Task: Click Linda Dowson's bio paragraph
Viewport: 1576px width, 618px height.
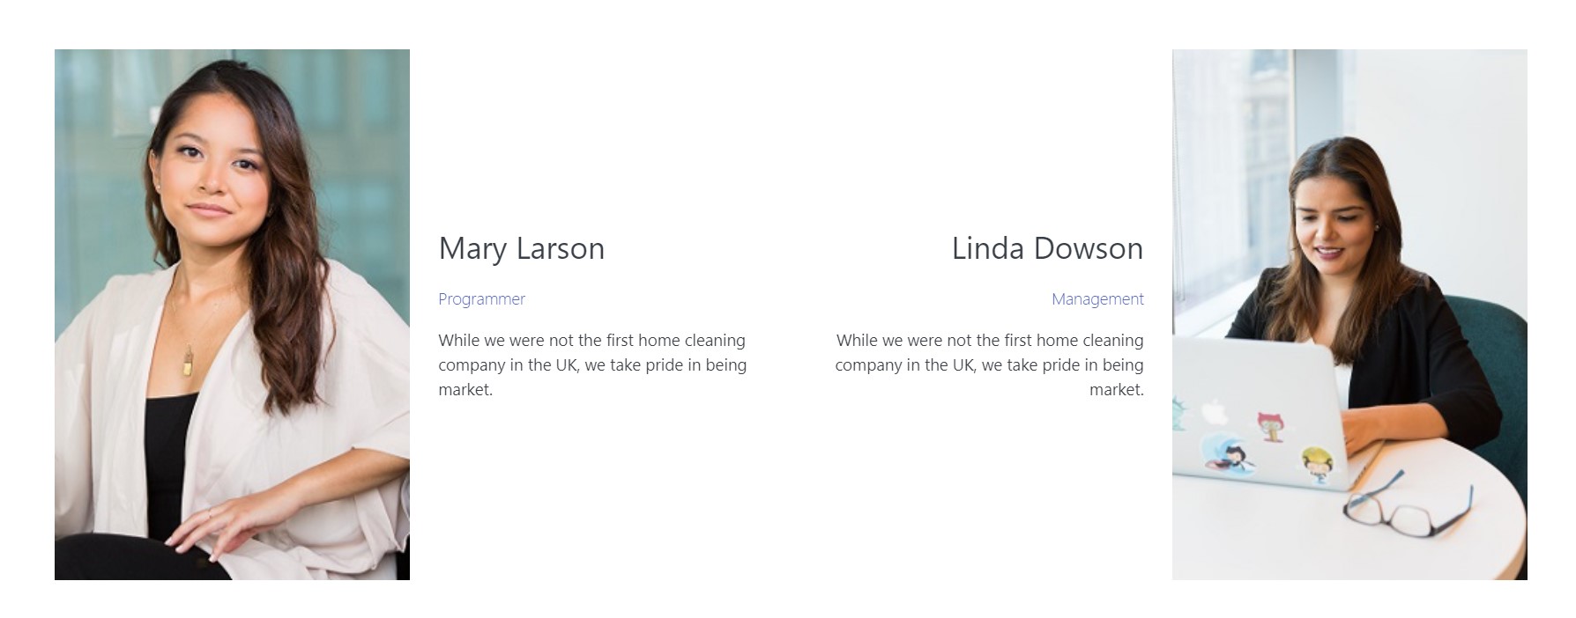Action: [990, 364]
